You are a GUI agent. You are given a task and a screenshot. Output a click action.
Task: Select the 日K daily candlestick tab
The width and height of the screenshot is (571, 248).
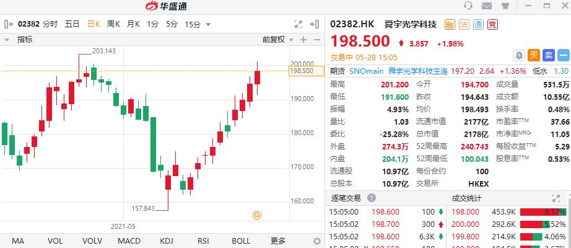(x=94, y=24)
